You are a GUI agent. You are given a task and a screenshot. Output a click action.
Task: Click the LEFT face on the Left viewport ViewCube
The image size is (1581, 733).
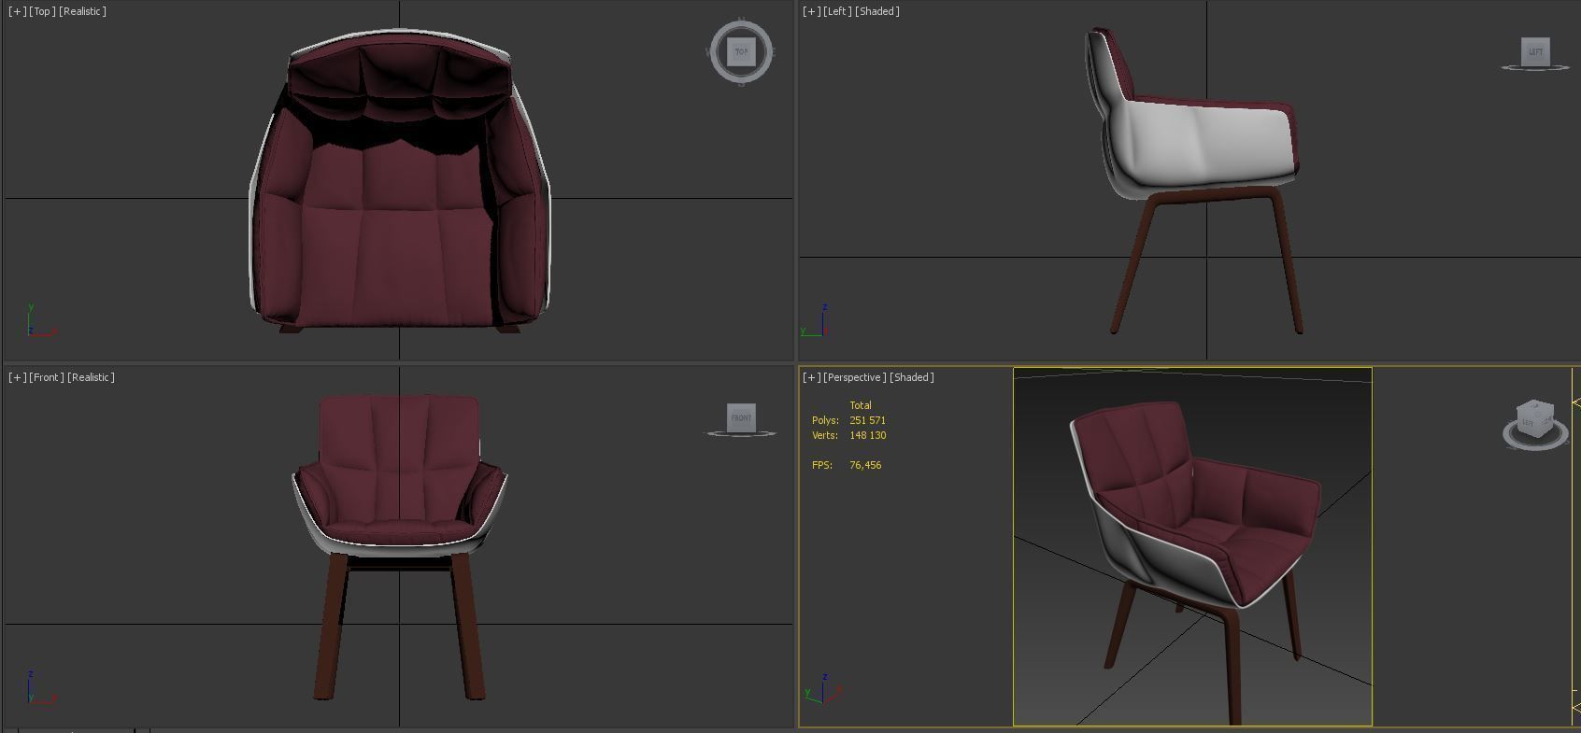click(x=1535, y=51)
